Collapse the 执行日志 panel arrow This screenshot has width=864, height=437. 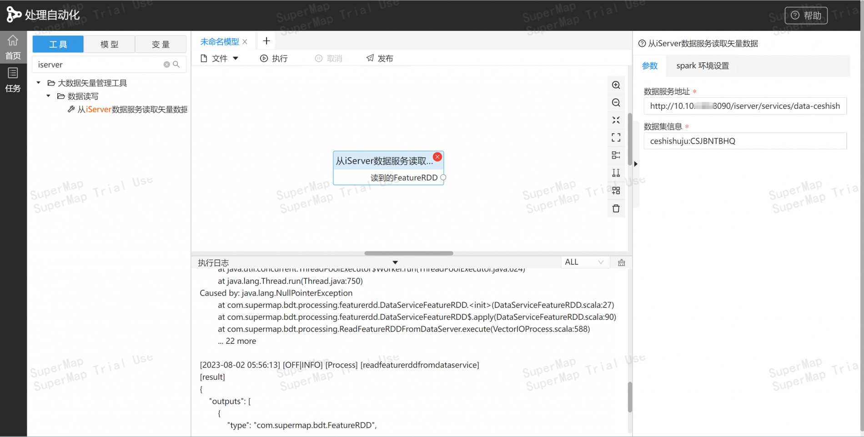tap(395, 262)
